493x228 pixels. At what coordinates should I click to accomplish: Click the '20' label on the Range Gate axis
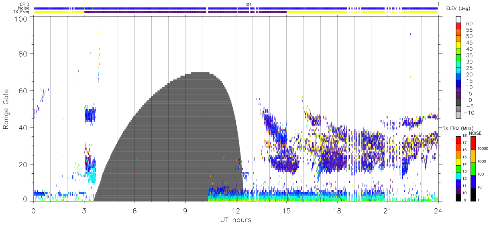click(x=24, y=164)
